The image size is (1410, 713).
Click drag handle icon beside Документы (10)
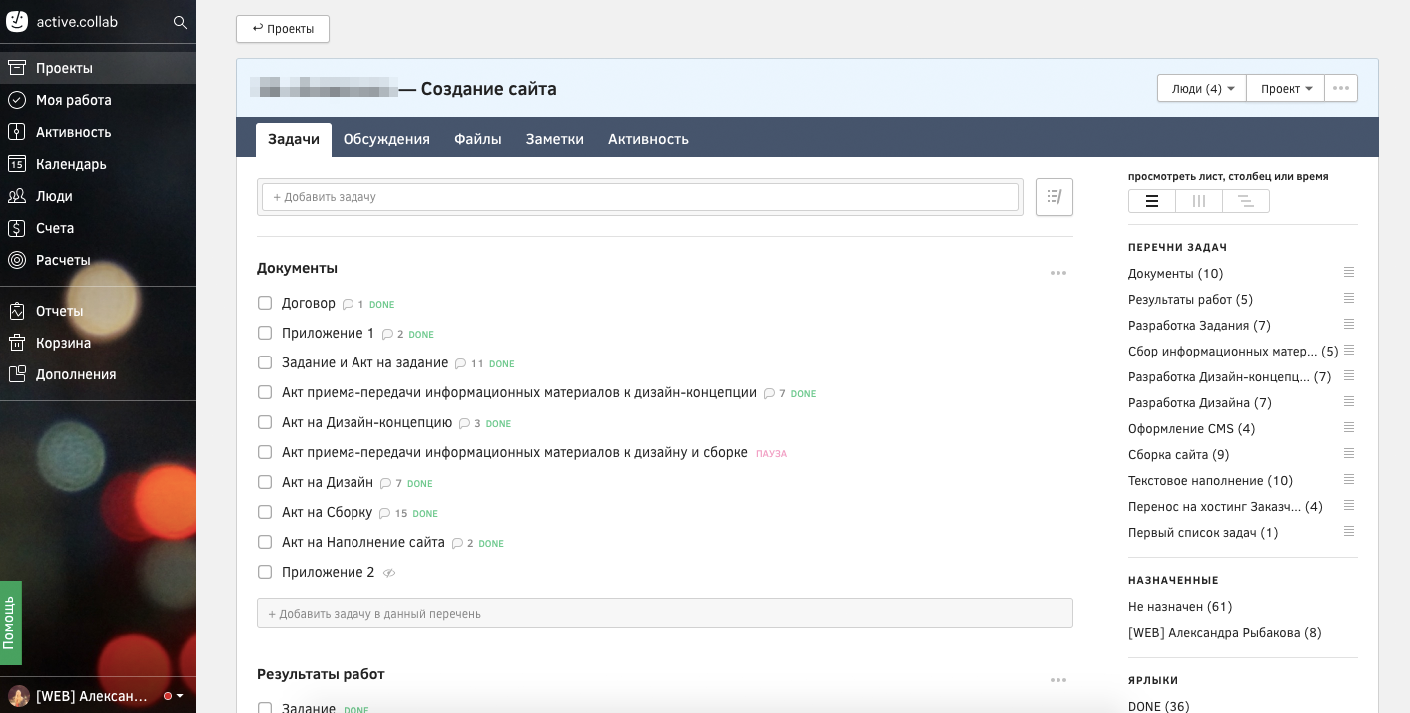coord(1349,272)
